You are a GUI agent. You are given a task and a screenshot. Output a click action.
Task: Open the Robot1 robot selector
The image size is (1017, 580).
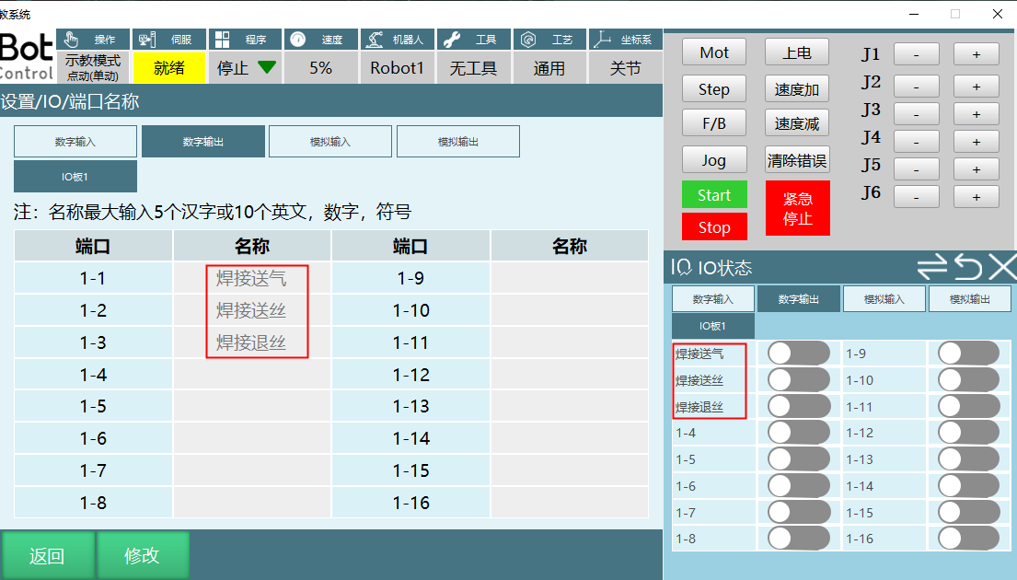click(x=397, y=68)
